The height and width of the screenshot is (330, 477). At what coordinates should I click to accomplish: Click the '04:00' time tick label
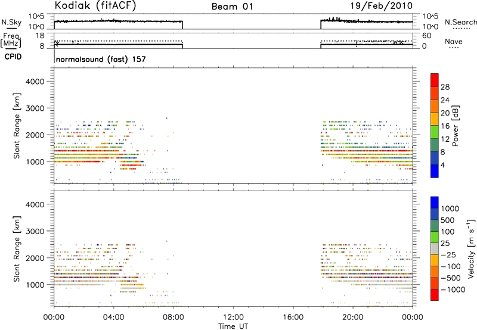click(x=114, y=317)
